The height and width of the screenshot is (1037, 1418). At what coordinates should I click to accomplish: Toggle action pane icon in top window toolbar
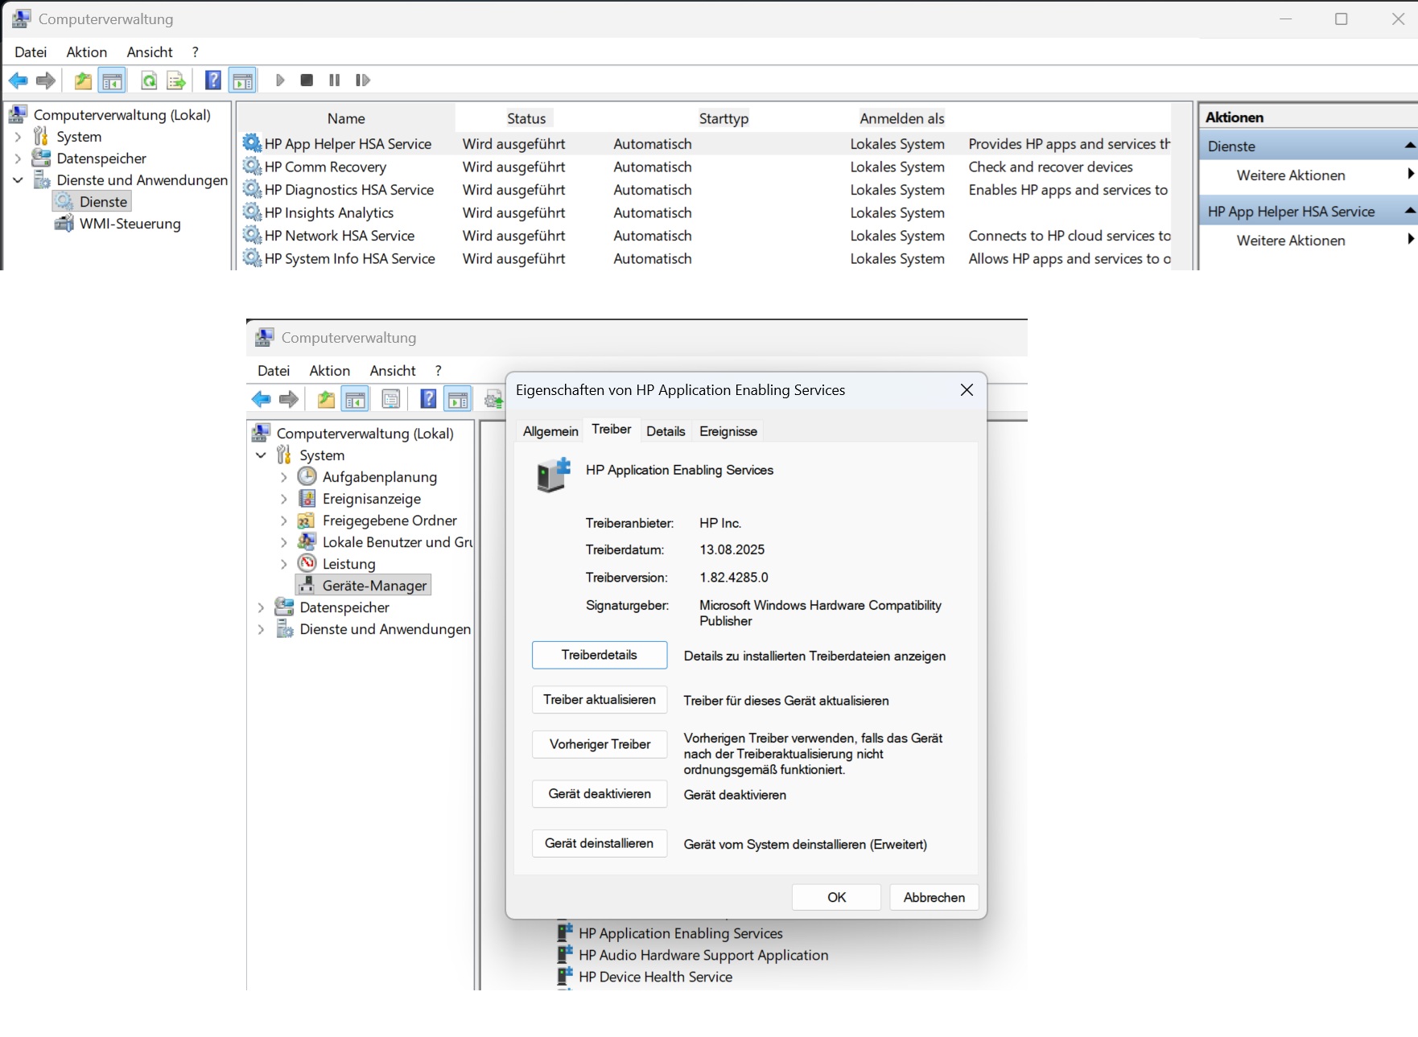pos(242,80)
